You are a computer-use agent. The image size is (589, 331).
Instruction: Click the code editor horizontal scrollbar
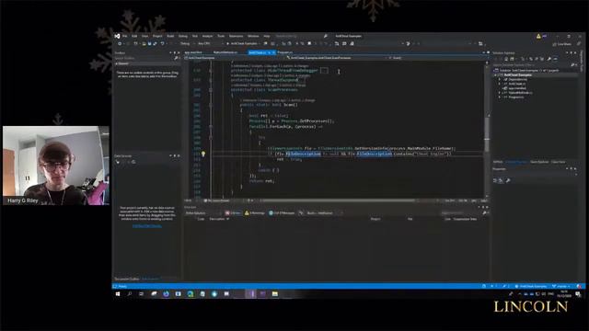[338, 200]
